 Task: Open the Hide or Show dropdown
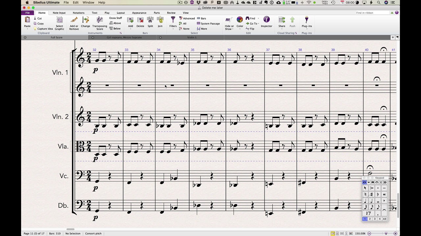[233, 29]
